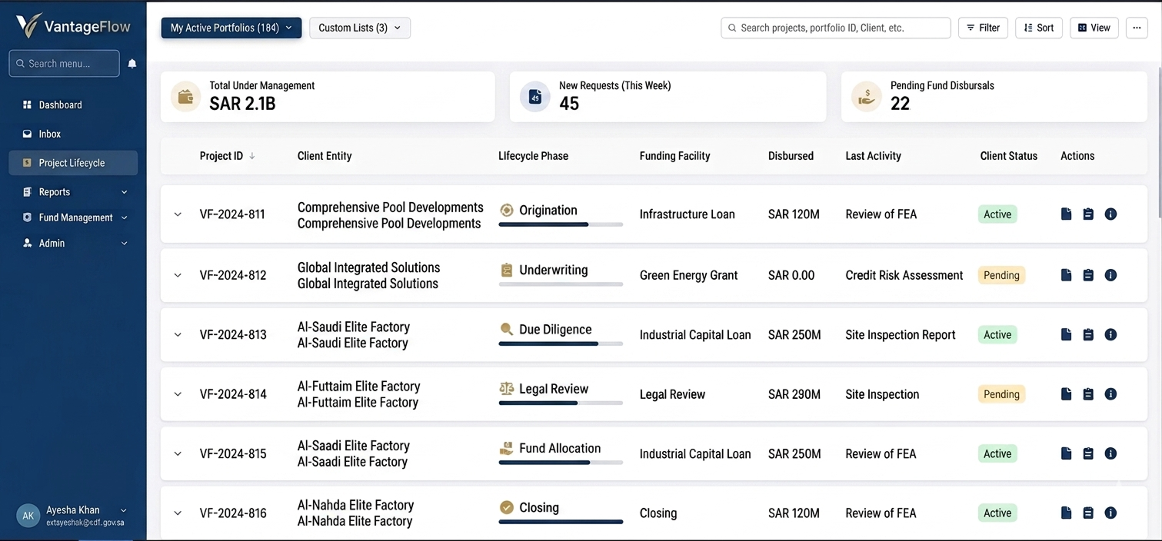Image resolution: width=1162 pixels, height=541 pixels.
Task: Click the notification bell icon
Action: coord(132,64)
